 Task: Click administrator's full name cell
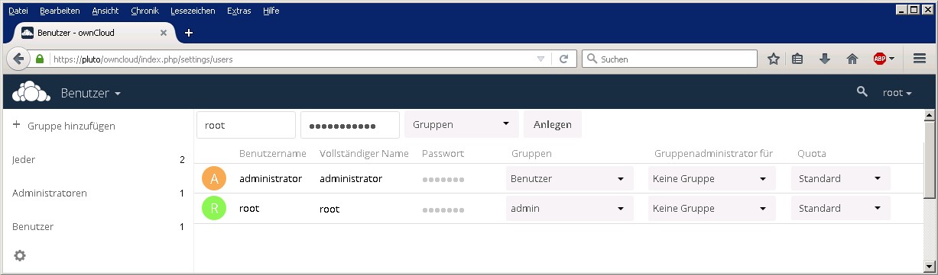(351, 179)
